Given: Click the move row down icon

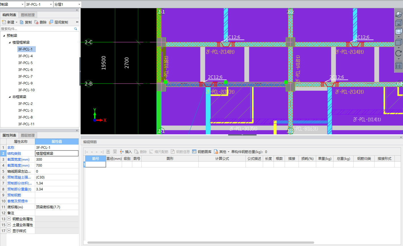Looking at the screenshot, I should tap(115, 152).
